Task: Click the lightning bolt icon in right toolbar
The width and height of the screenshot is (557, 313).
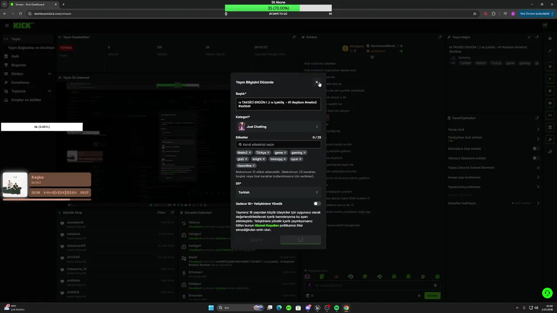Action: 550,79
